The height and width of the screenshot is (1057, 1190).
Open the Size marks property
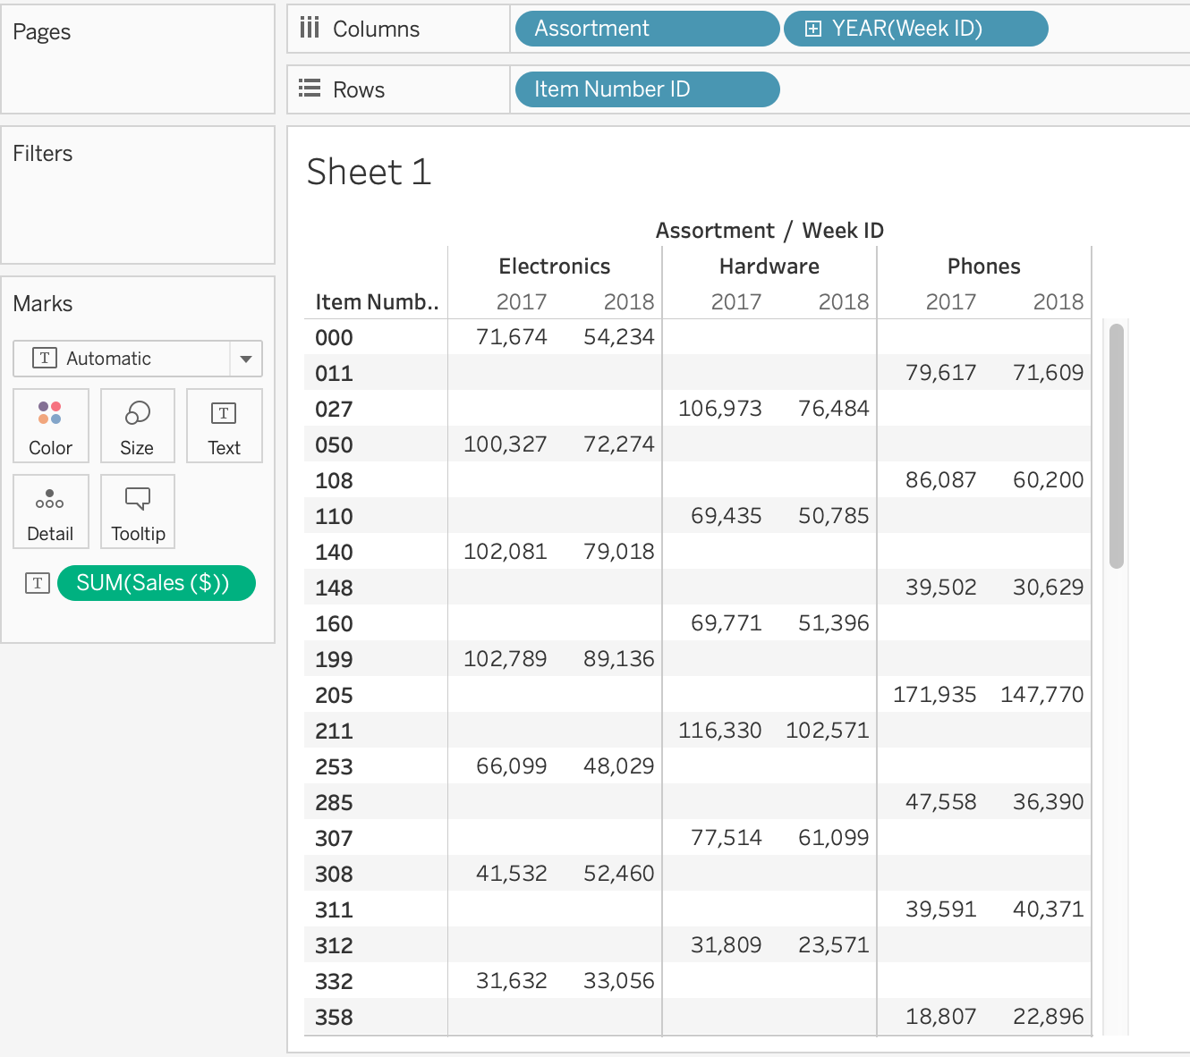tap(137, 426)
